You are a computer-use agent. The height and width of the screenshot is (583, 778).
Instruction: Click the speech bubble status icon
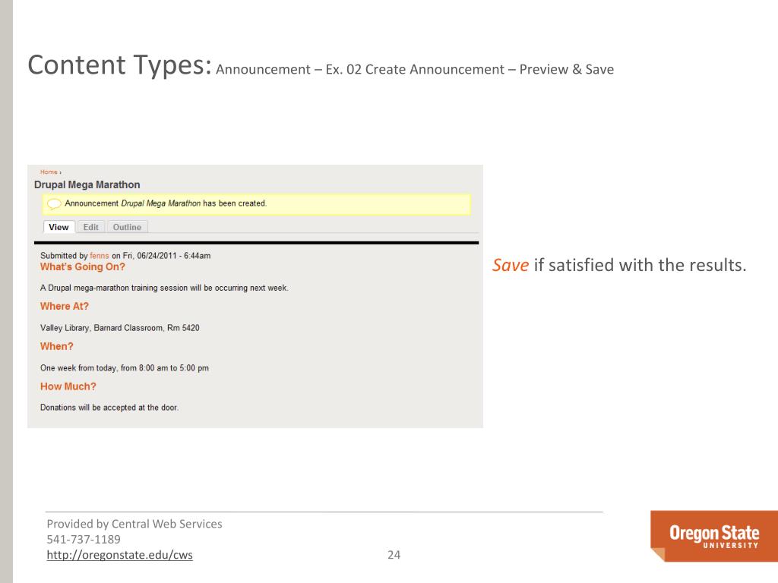[54, 203]
